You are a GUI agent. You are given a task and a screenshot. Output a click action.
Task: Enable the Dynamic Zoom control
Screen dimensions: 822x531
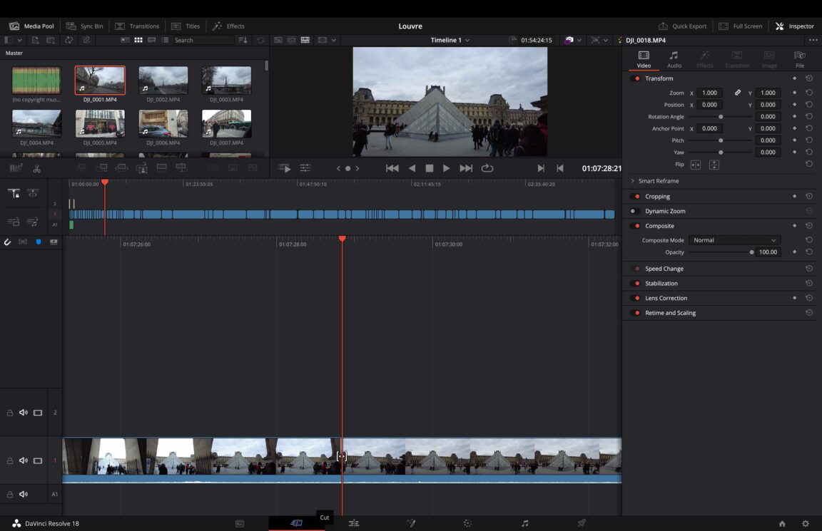pos(632,211)
